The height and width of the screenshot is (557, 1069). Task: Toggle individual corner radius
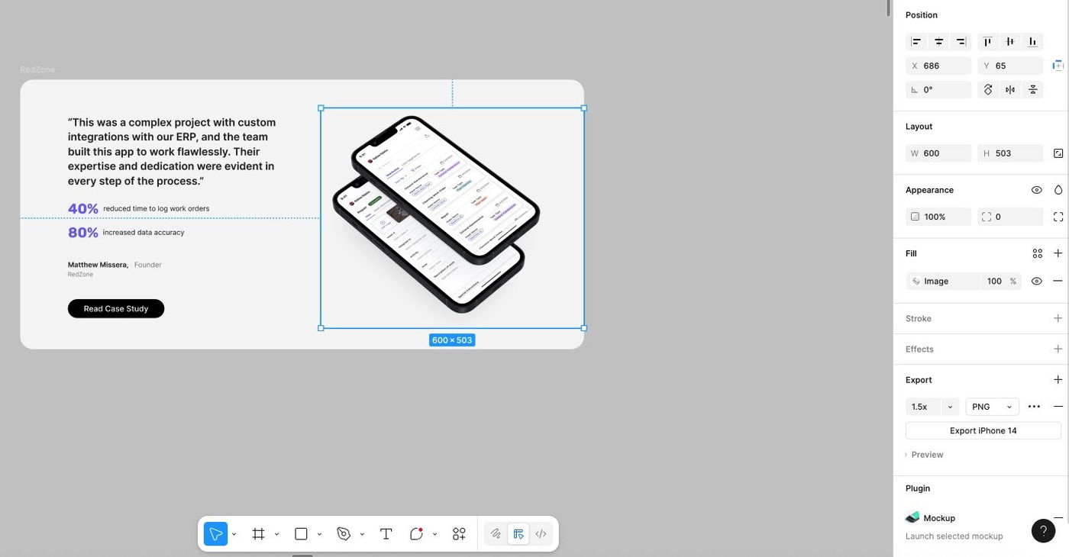pyautogui.click(x=1058, y=217)
